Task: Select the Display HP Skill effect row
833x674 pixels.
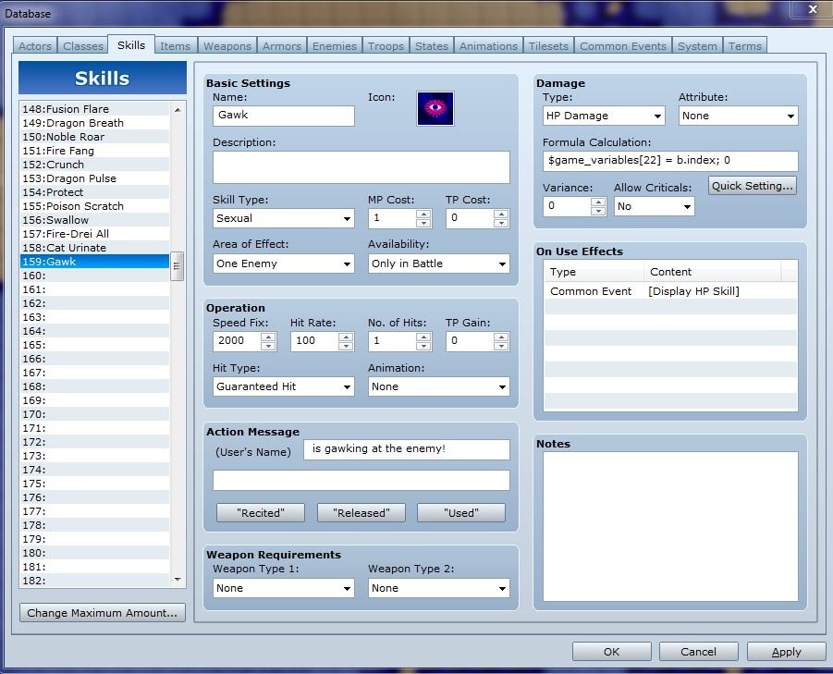Action: (670, 291)
